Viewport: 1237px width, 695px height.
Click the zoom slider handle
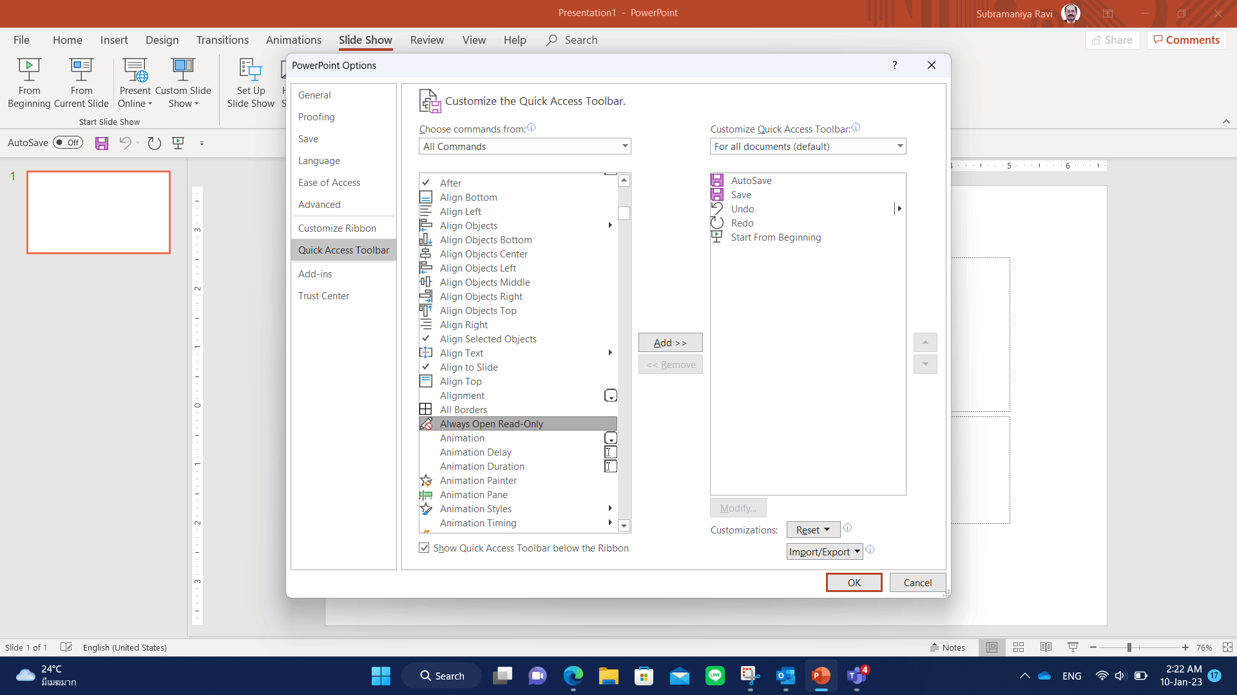click(1129, 647)
